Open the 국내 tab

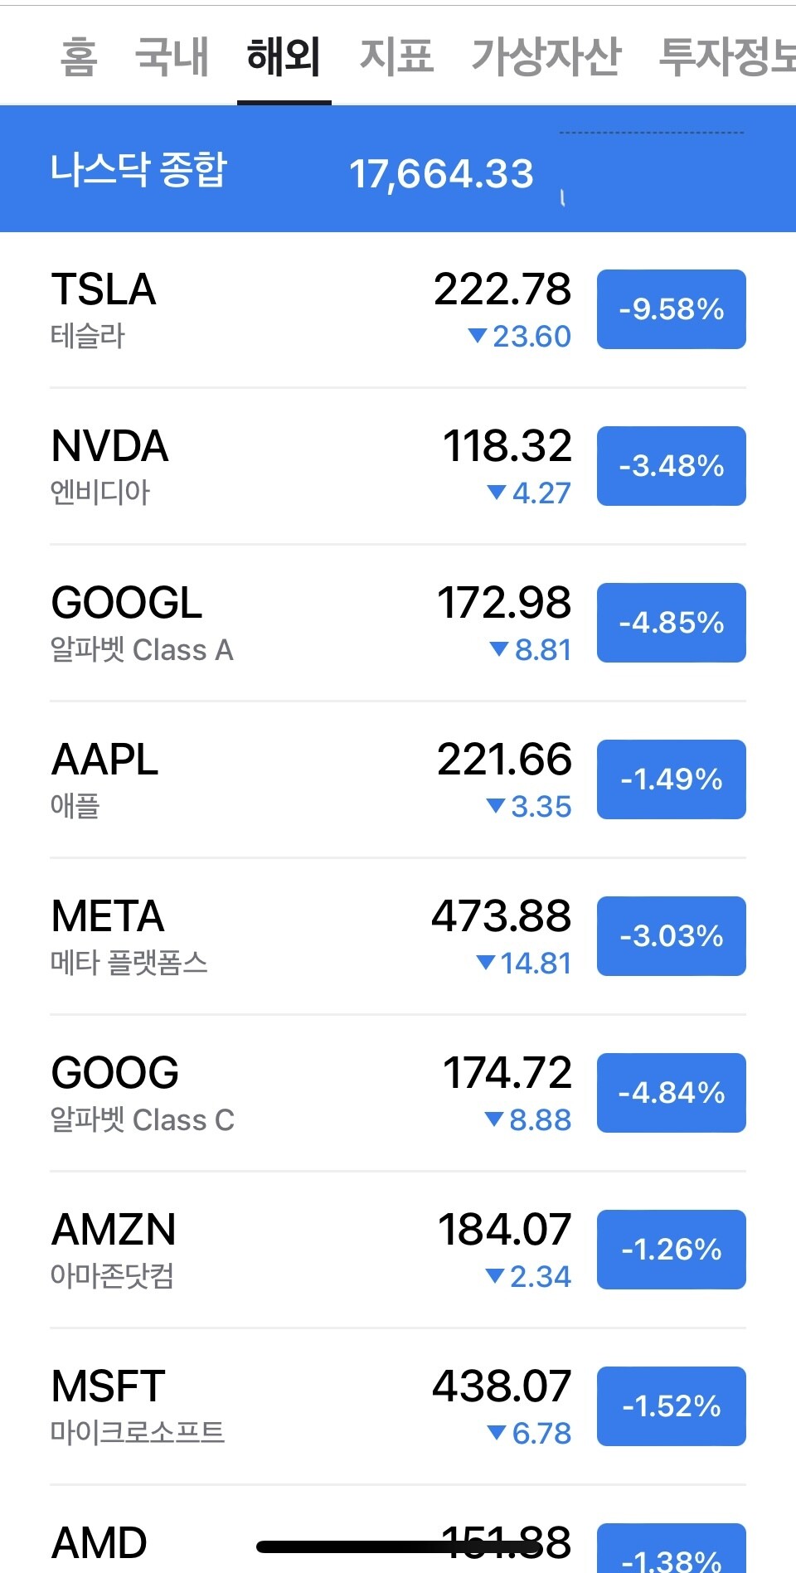click(x=172, y=57)
